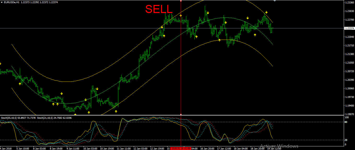Click the yellow up arrow above 9 Jan 11:00
The height and width of the screenshot is (150, 355).
[75, 114]
